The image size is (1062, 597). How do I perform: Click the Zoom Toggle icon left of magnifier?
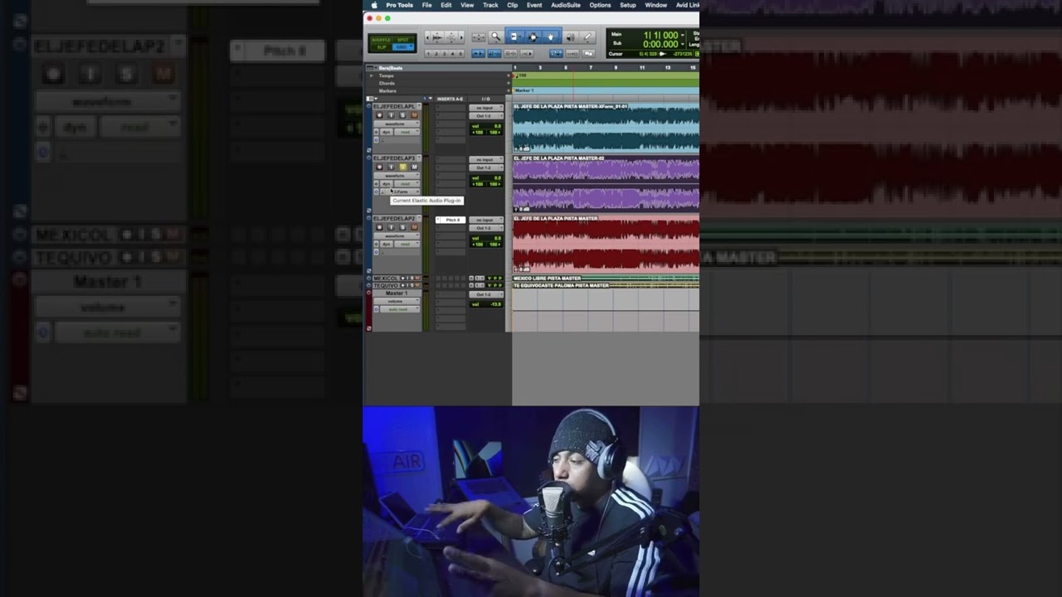coord(479,37)
